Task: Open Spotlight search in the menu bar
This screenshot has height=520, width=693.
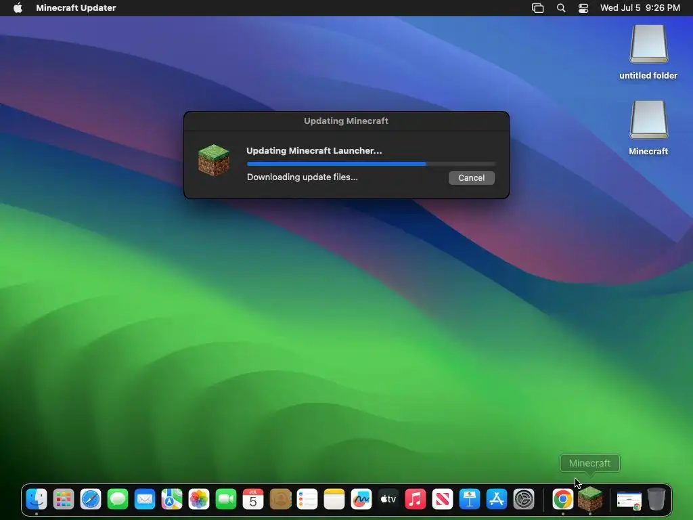Action: (561, 8)
